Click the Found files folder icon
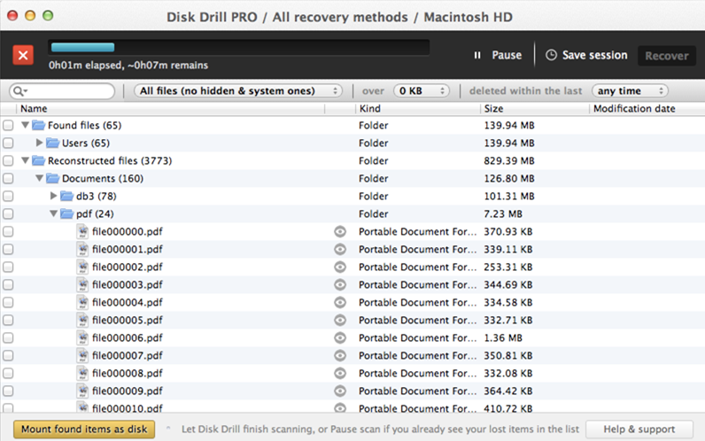Screen dimensions: 705x441 click(39, 125)
